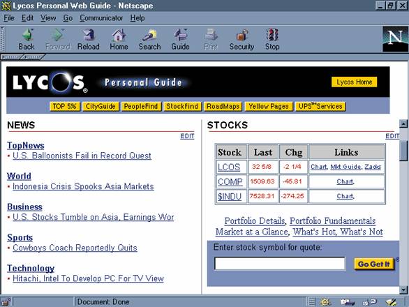Open the Guide toolbar button

pos(180,40)
